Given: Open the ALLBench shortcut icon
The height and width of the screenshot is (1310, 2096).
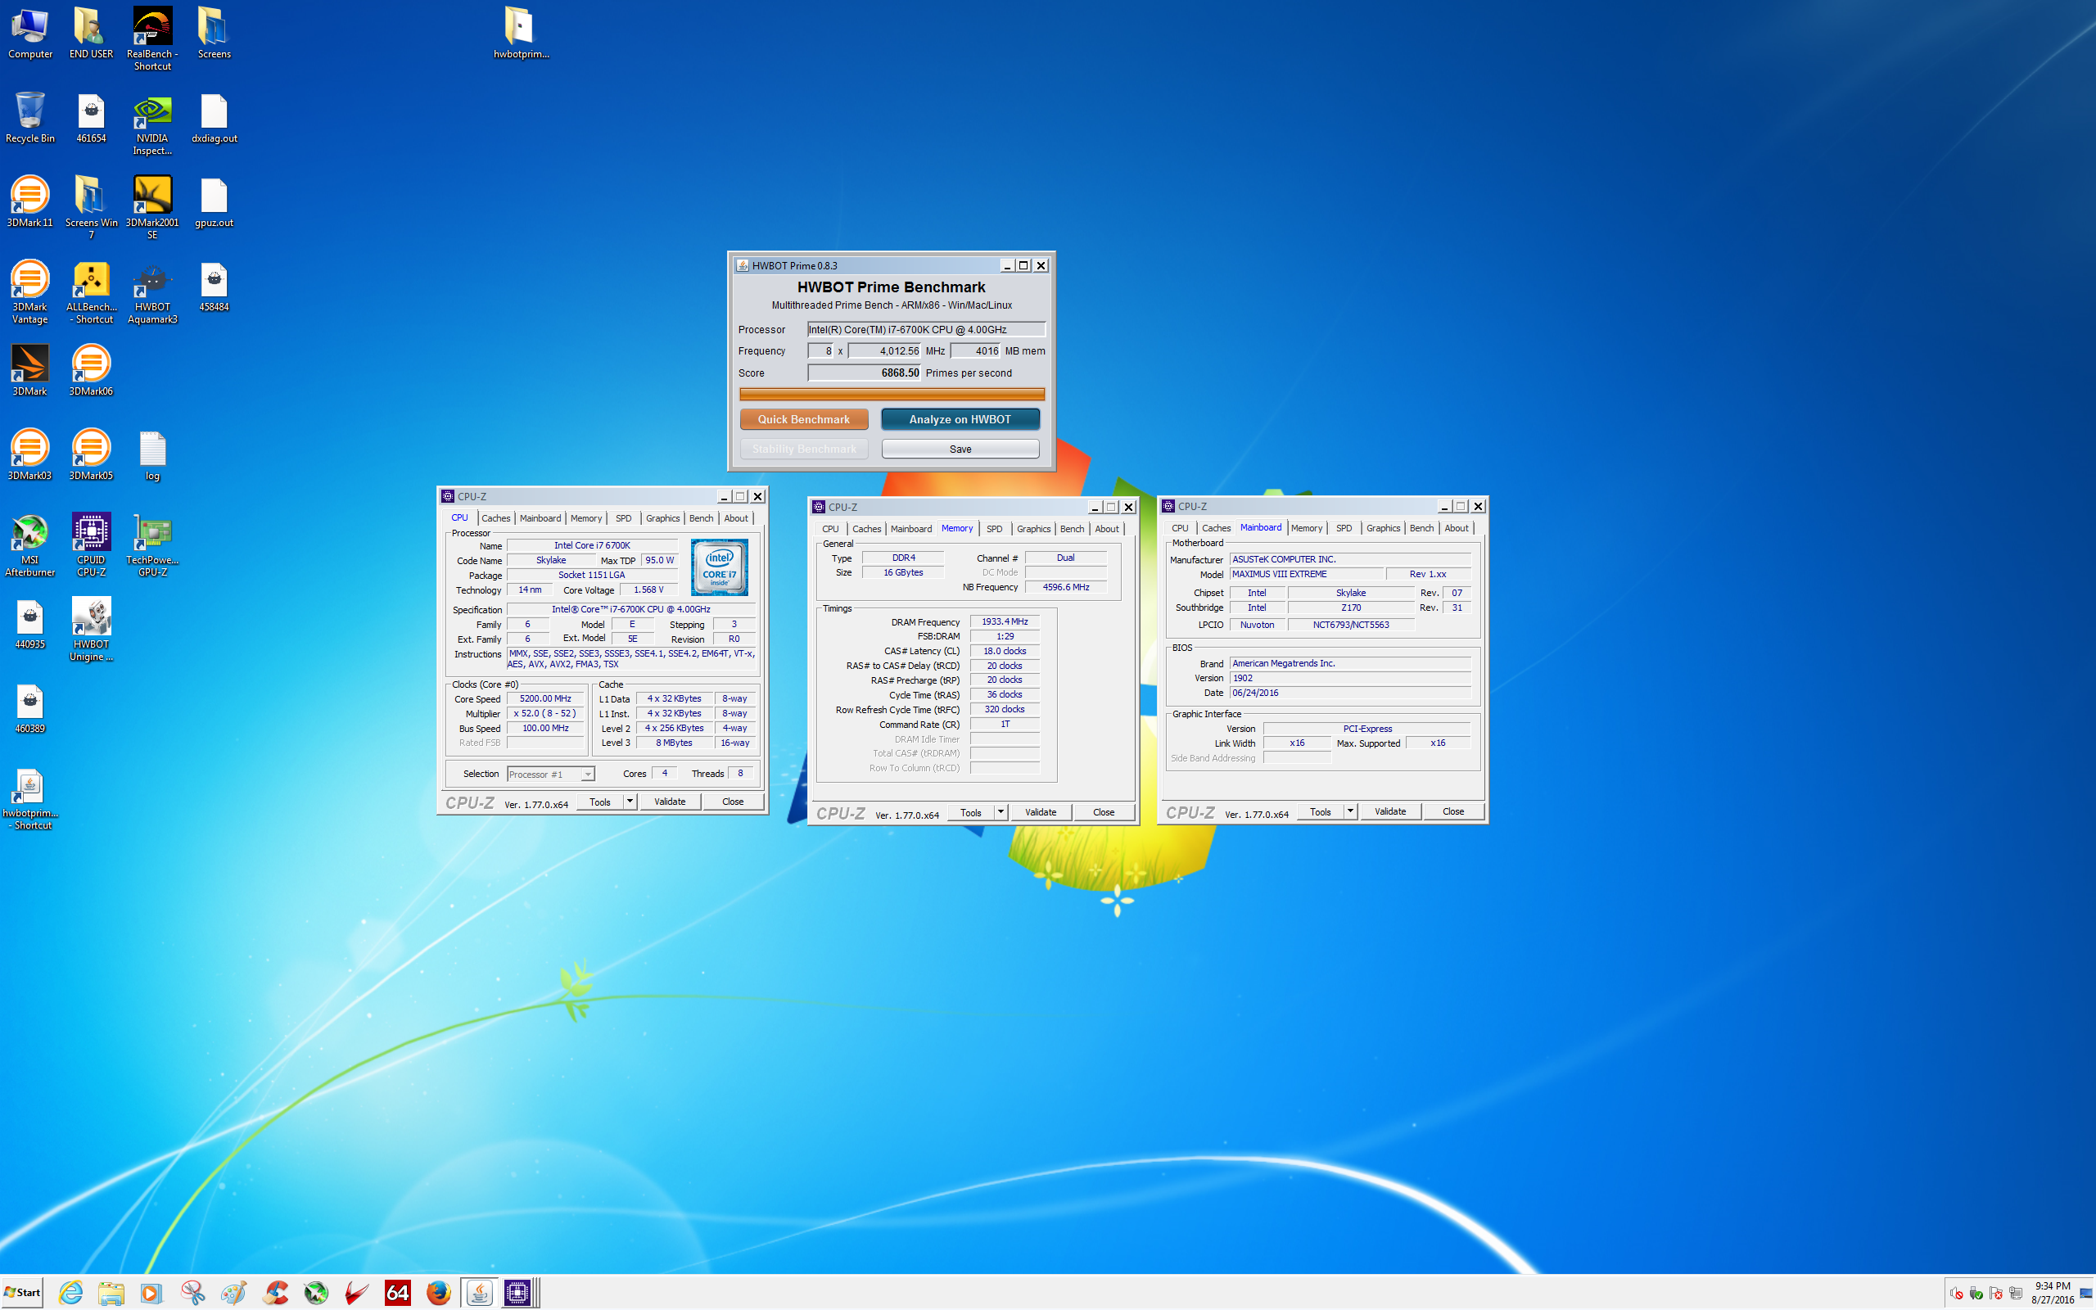Looking at the screenshot, I should tap(91, 292).
